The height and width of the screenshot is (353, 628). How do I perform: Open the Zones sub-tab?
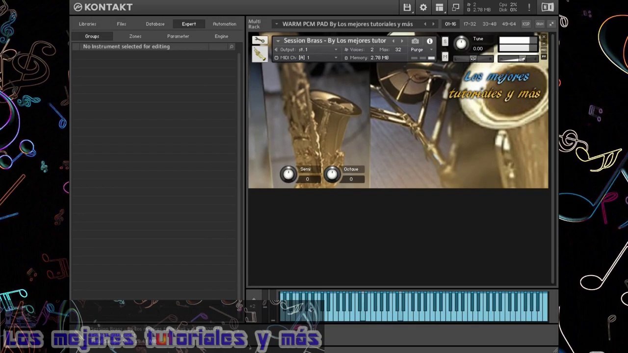tap(135, 36)
